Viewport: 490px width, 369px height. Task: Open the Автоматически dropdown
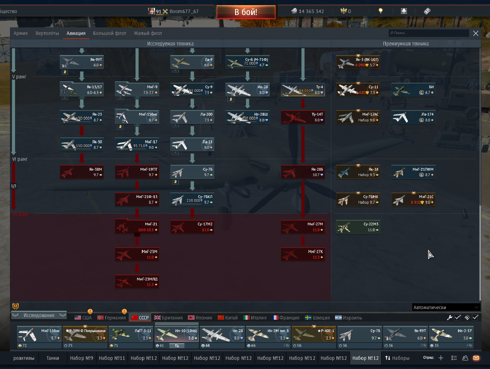coord(446,307)
